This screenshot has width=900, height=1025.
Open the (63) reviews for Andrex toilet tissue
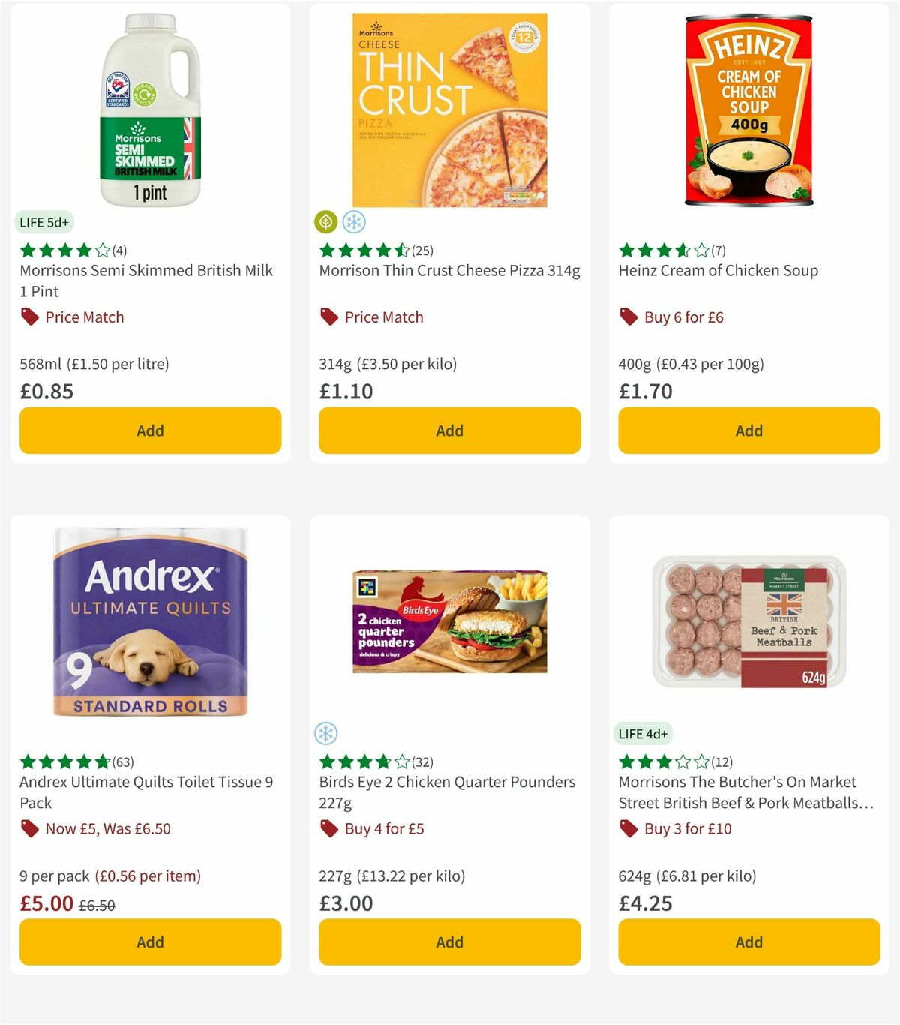122,762
